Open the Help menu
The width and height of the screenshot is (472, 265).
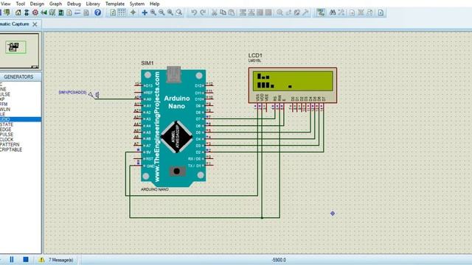point(154,4)
